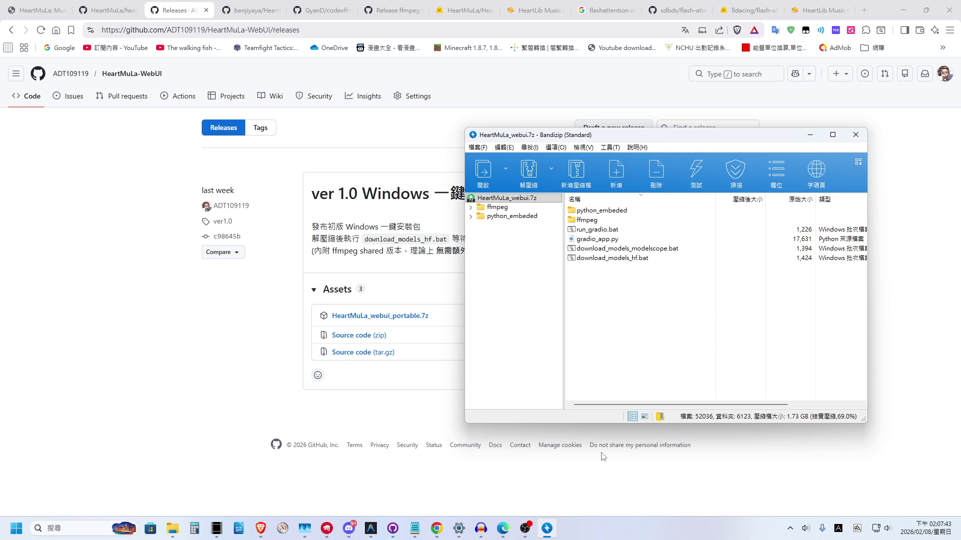Open GitHub notifications inbox icon
Image resolution: width=961 pixels, height=540 pixels.
(925, 73)
